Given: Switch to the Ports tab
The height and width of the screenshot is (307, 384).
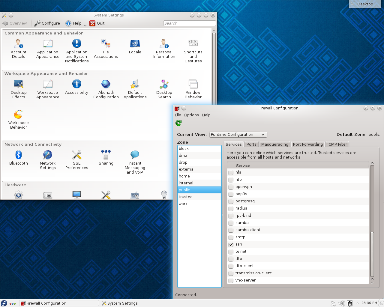Looking at the screenshot, I should [x=251, y=144].
